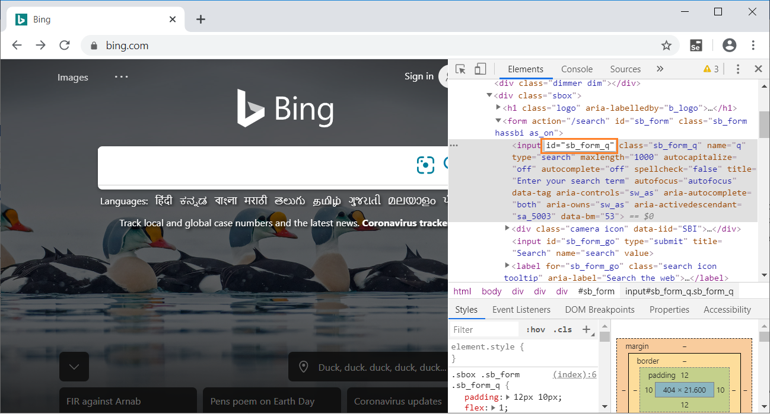The height and width of the screenshot is (414, 770).
Task: Toggle the .cls classes panel
Action: coord(563,330)
